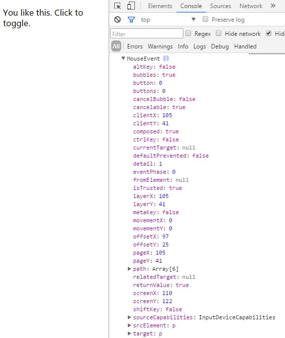Expand the srcElement: p property
This screenshot has height=338, width=285.
pos(129,325)
